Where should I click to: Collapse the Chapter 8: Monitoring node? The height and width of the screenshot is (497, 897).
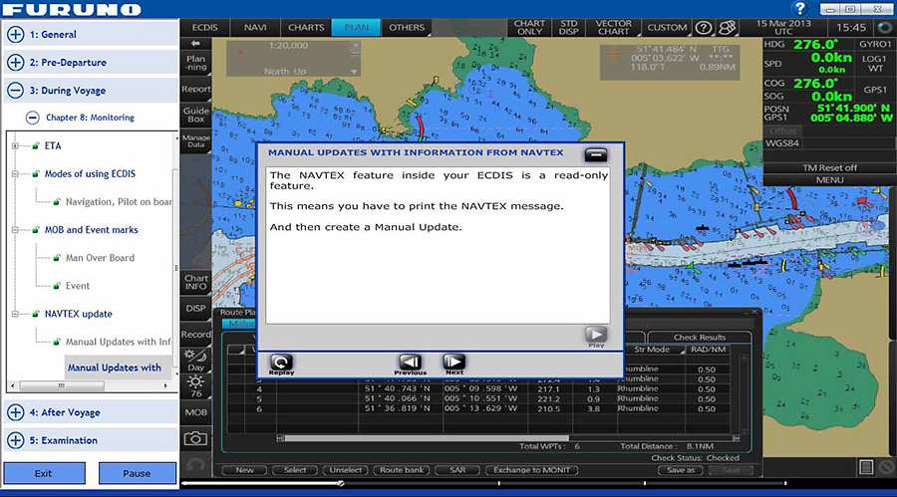click(33, 118)
